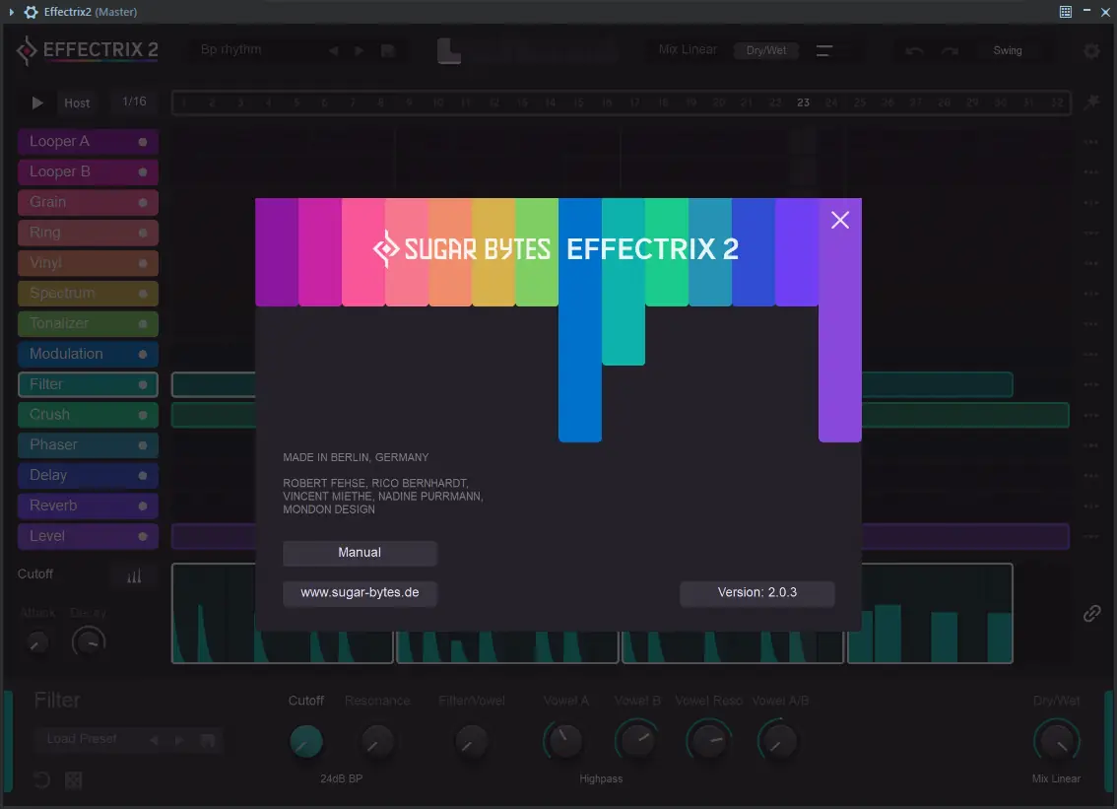Click the Effectrix 2 logo at top left
Viewport: 1117px width, 809px height.
click(87, 50)
